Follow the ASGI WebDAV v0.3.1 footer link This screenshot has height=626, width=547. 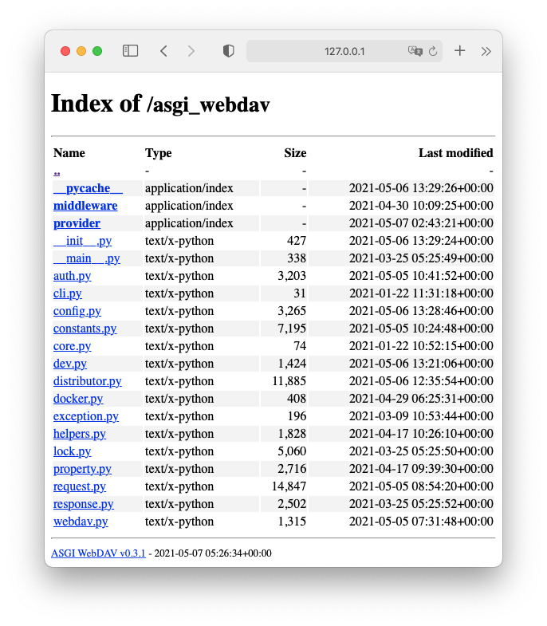click(98, 553)
